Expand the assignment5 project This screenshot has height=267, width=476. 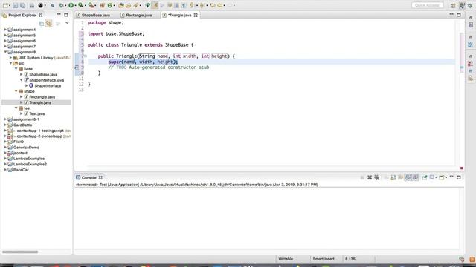tap(5, 35)
